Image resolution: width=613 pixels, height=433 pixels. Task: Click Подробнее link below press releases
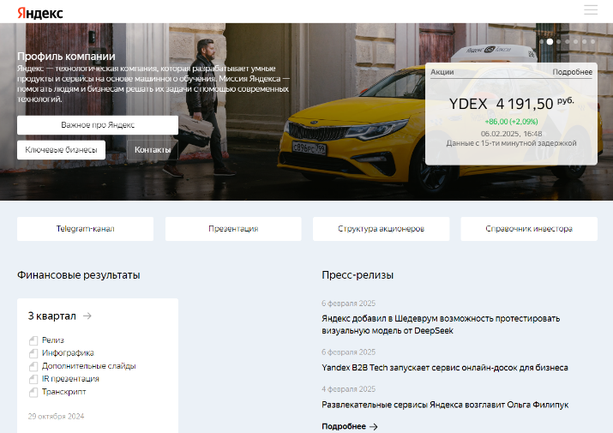click(344, 426)
